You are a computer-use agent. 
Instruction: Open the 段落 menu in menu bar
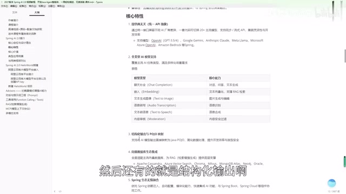pyautogui.click(x=23, y=6)
